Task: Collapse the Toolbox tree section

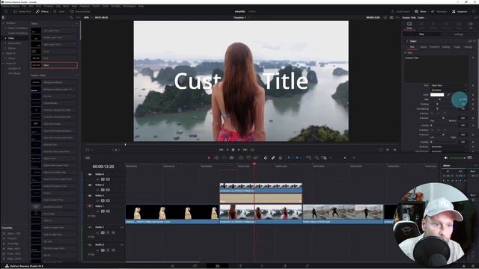Action: pyautogui.click(x=3, y=23)
